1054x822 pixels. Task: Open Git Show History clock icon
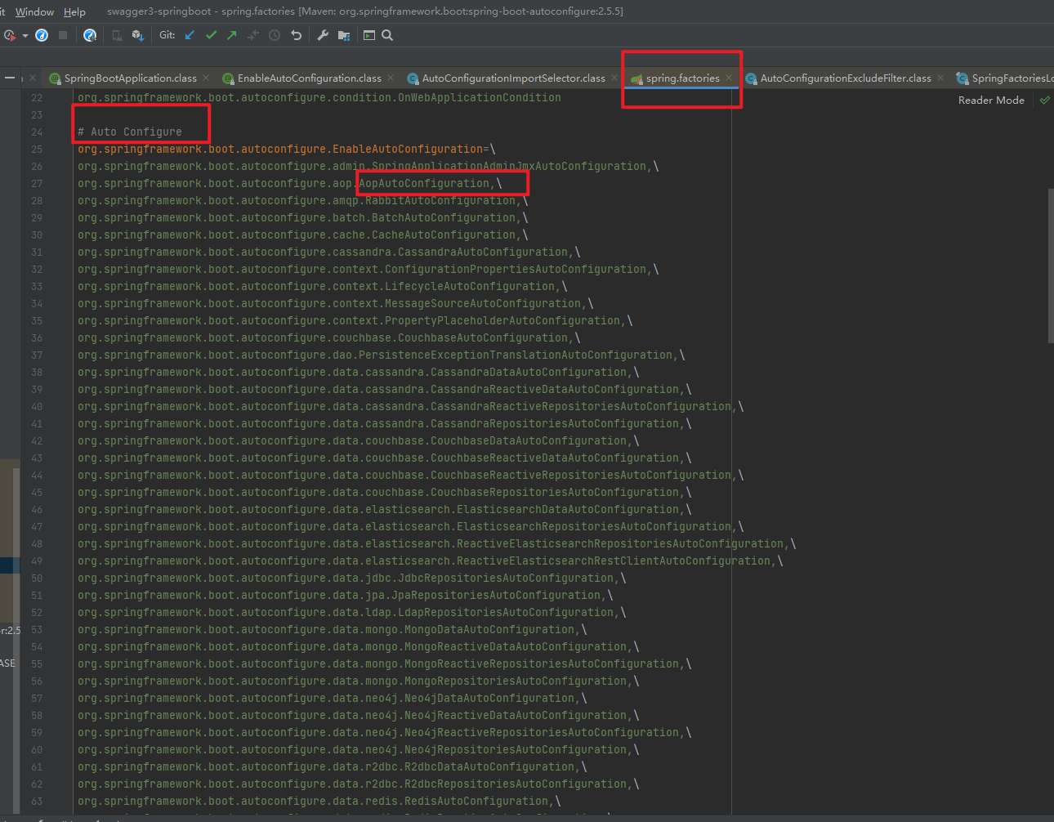275,35
